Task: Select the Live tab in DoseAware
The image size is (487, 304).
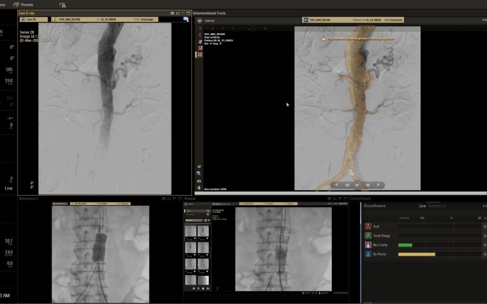Action: click(422, 206)
